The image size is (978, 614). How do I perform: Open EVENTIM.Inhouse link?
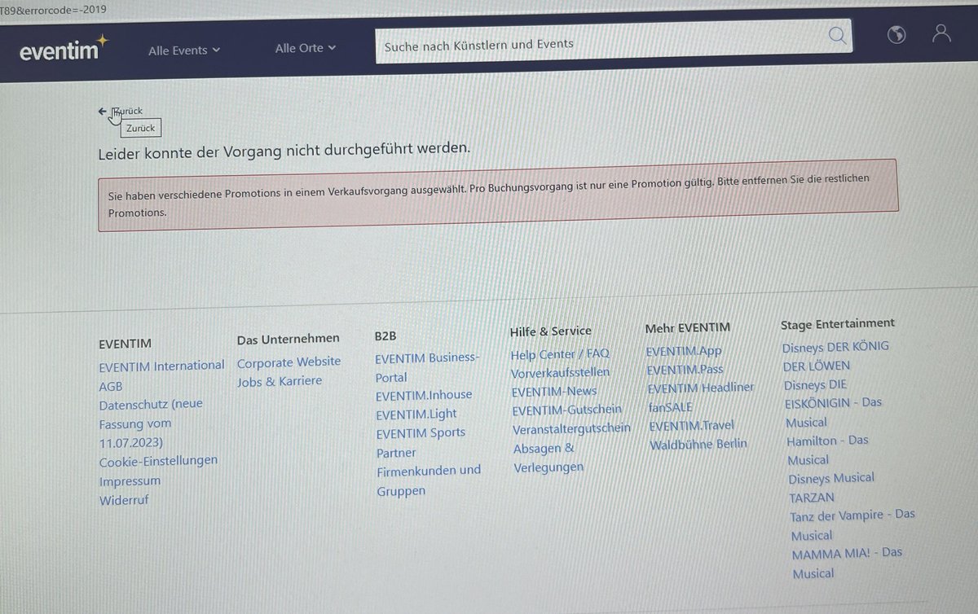pos(424,395)
